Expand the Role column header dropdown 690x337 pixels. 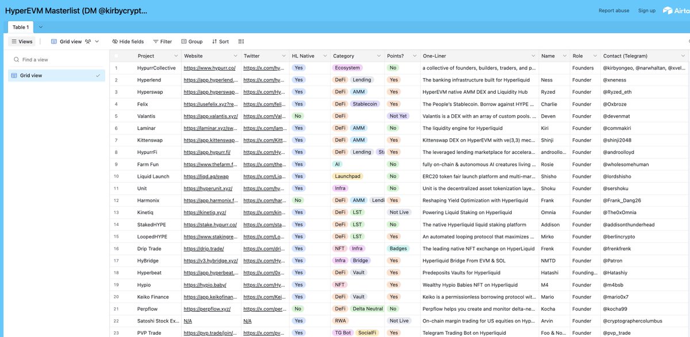[594, 56]
